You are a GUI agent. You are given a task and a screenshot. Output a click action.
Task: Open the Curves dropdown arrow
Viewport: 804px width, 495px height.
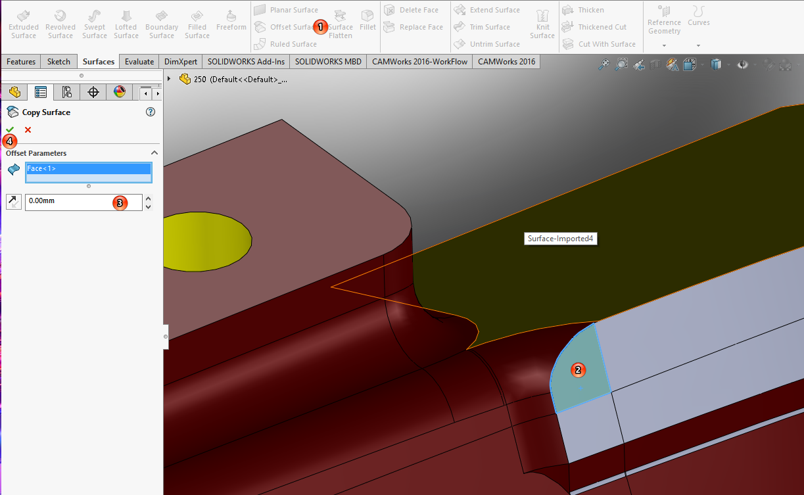pos(698,45)
